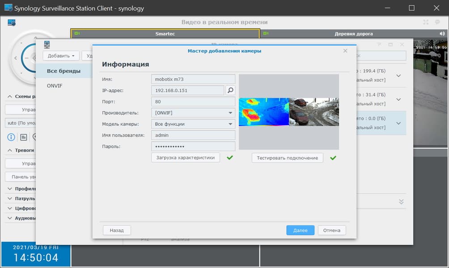
Task: Click the speaker icon on Деревня дорога header
Action: (x=442, y=33)
